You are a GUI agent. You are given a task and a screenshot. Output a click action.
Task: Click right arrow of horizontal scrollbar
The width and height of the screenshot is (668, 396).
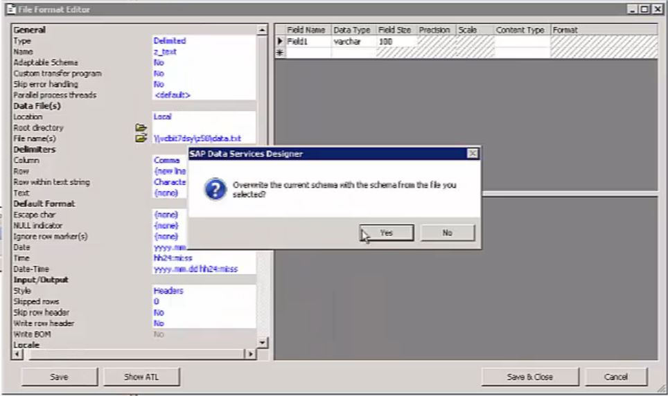[x=251, y=354]
